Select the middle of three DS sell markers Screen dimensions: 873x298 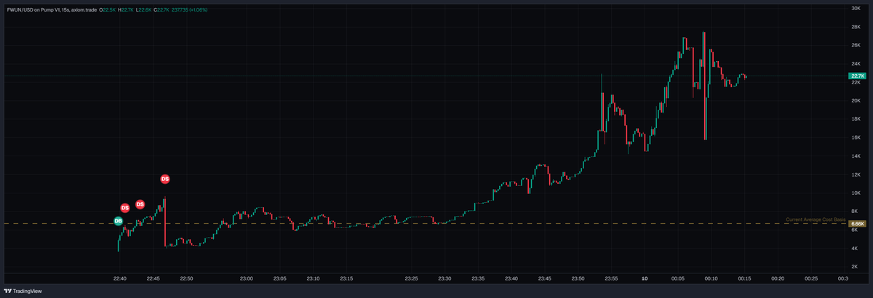tap(140, 204)
